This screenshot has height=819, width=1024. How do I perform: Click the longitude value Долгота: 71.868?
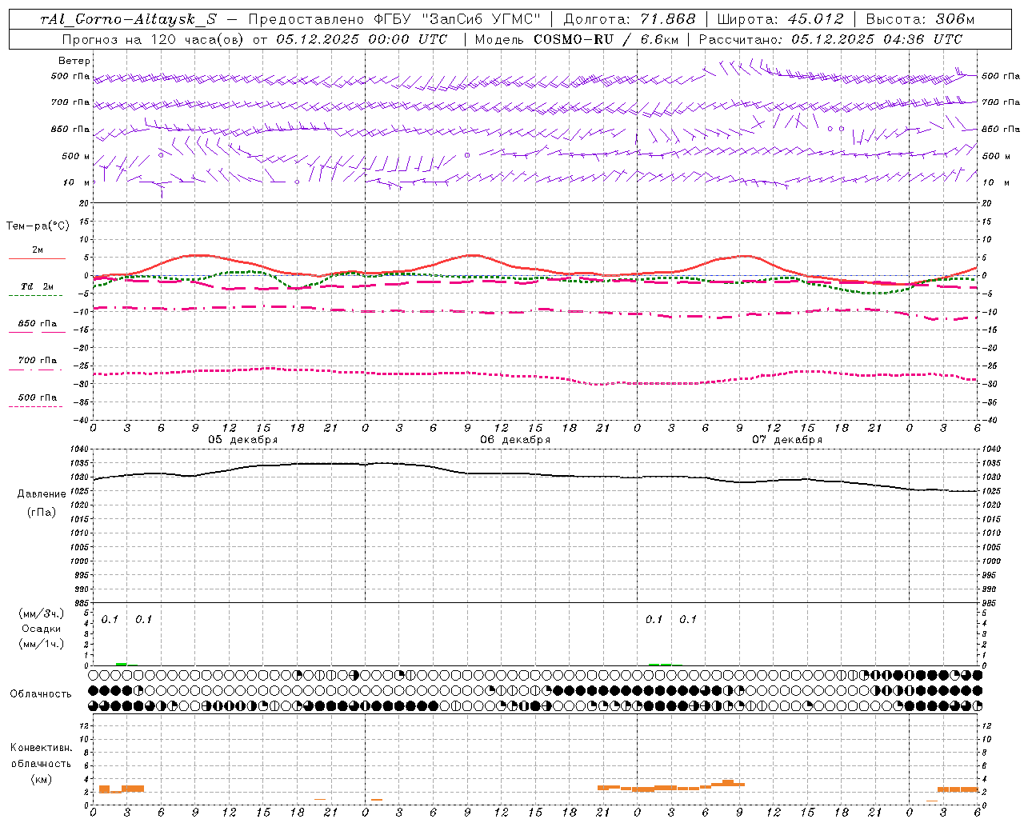(630, 19)
